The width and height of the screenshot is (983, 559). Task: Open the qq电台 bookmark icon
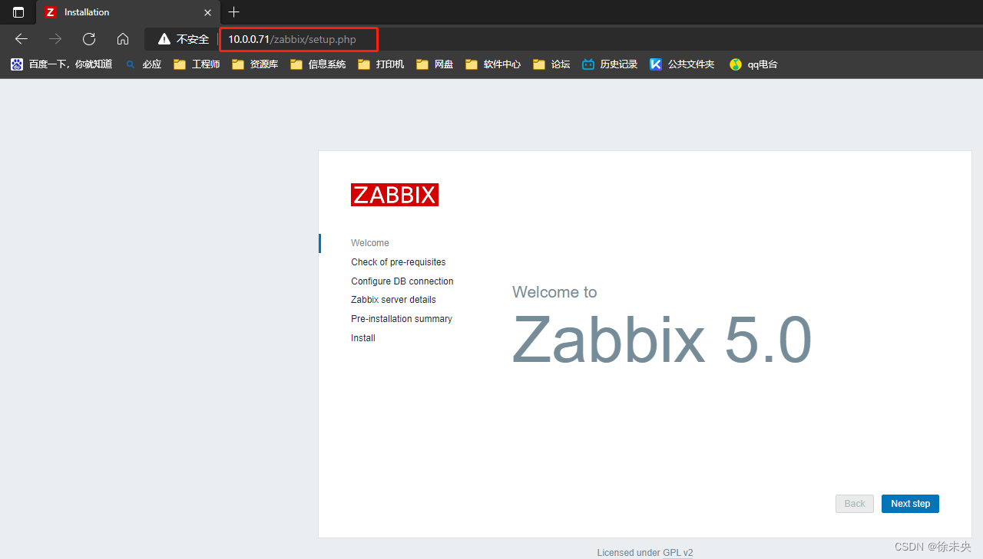coord(735,64)
